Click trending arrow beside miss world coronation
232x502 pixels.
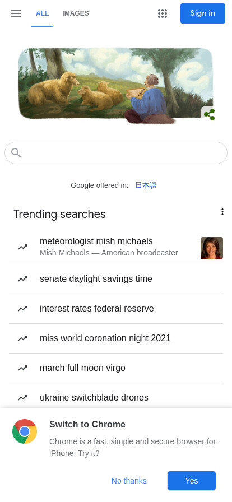[22, 338]
